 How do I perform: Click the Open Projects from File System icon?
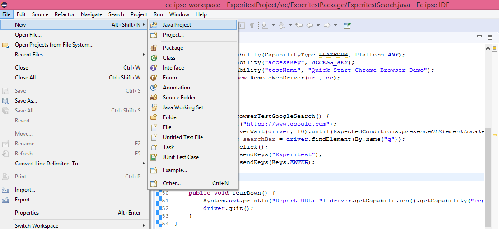[5, 45]
